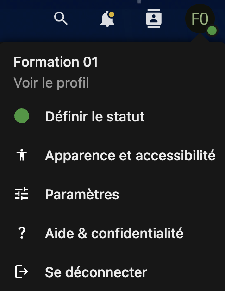Open the contacts menu icon
The height and width of the screenshot is (291, 225).
[154, 19]
